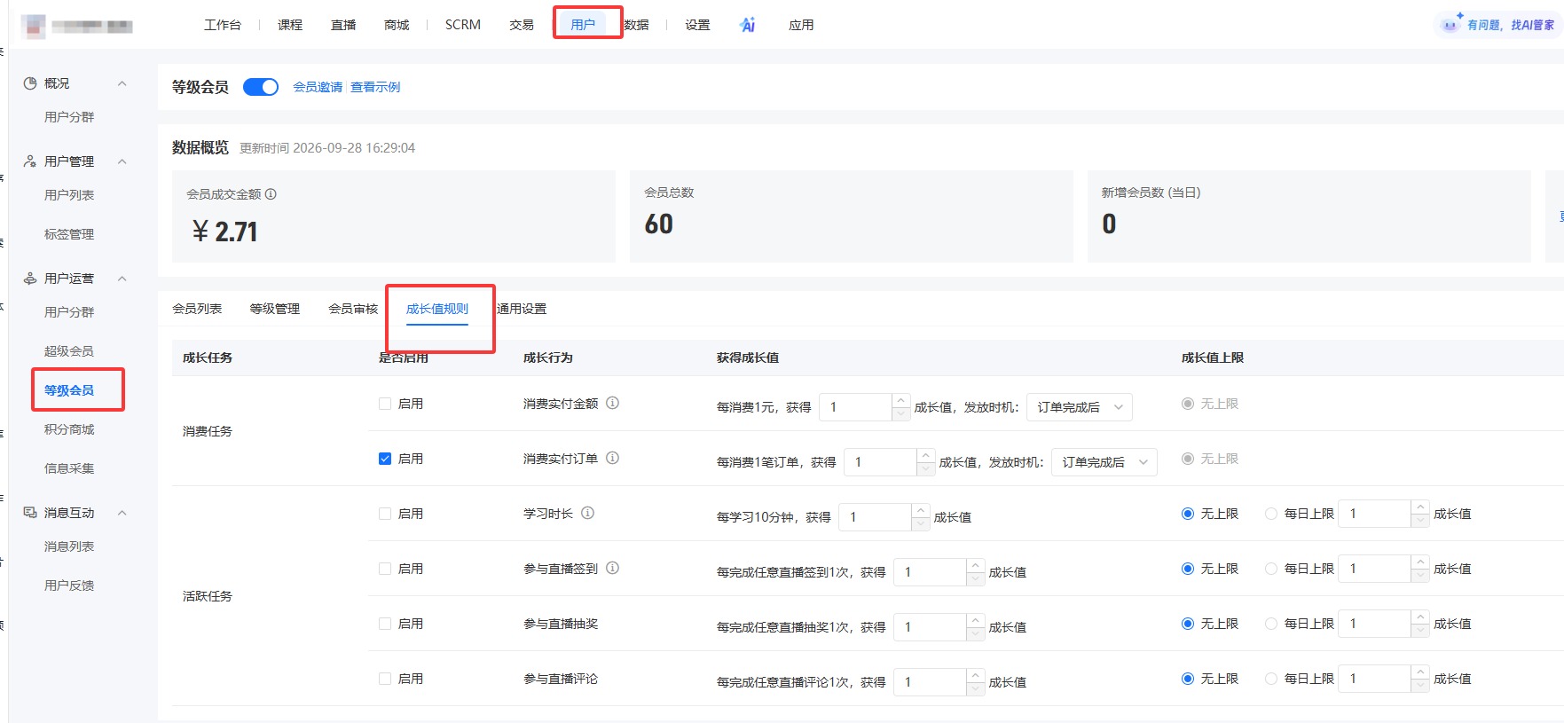
Task: Click the info icon next to 参与直播签到
Action: (x=612, y=568)
